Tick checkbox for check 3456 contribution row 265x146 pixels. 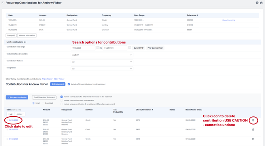(x=8, y=130)
